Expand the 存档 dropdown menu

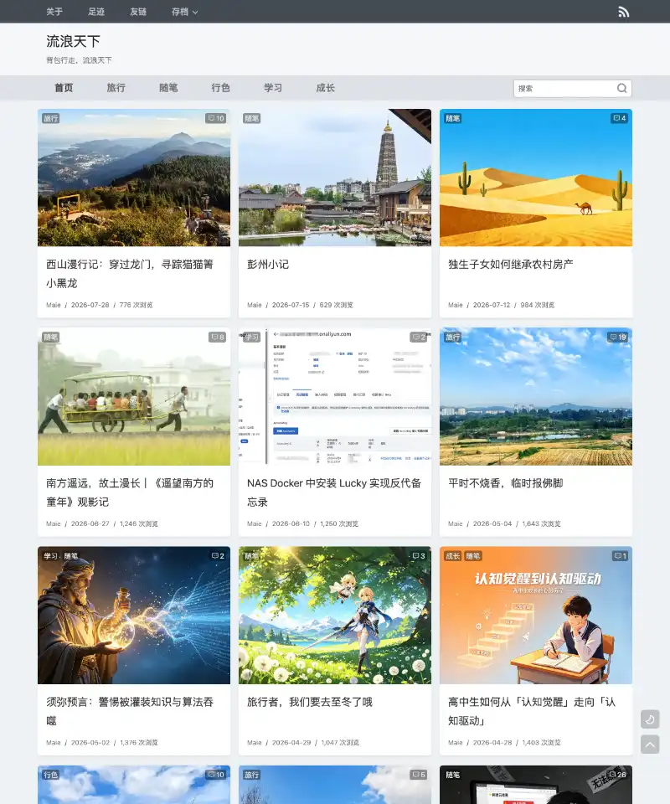pos(184,12)
